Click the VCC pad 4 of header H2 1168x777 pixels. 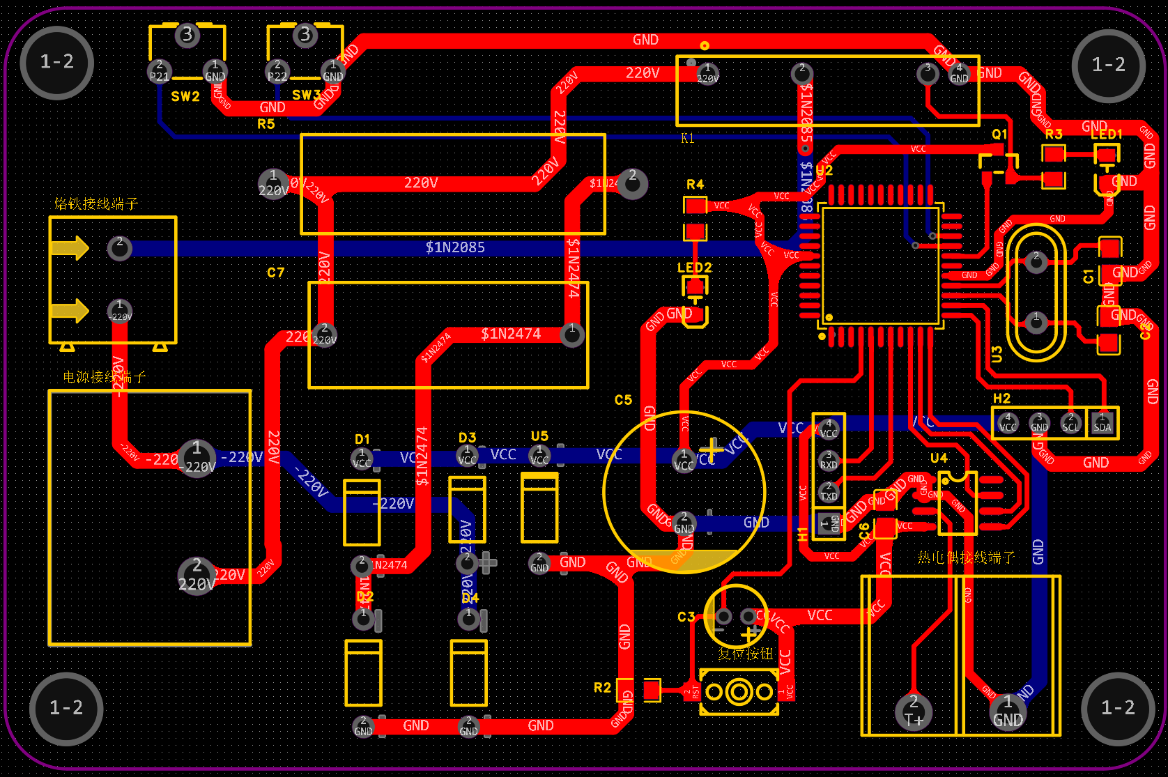pos(1008,423)
